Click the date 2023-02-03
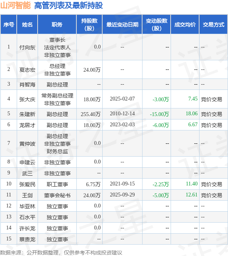 pyautogui.click(x=122, y=124)
